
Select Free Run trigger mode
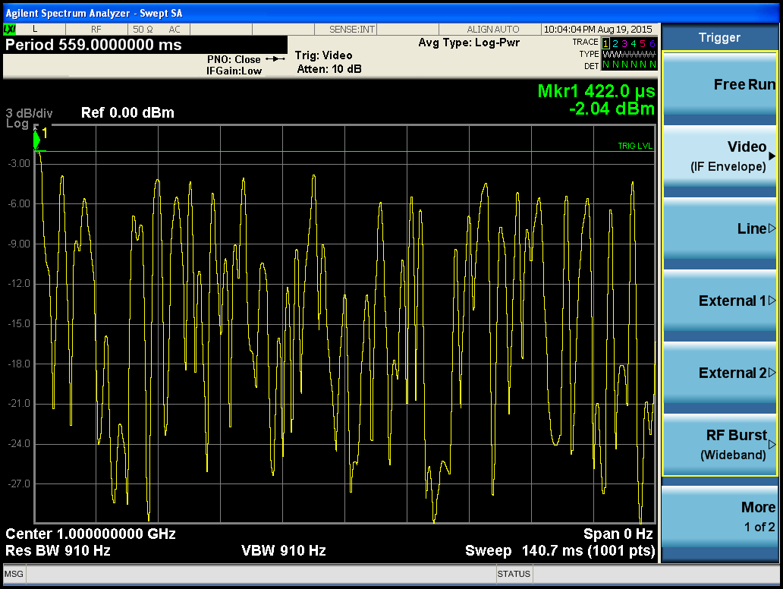click(719, 85)
